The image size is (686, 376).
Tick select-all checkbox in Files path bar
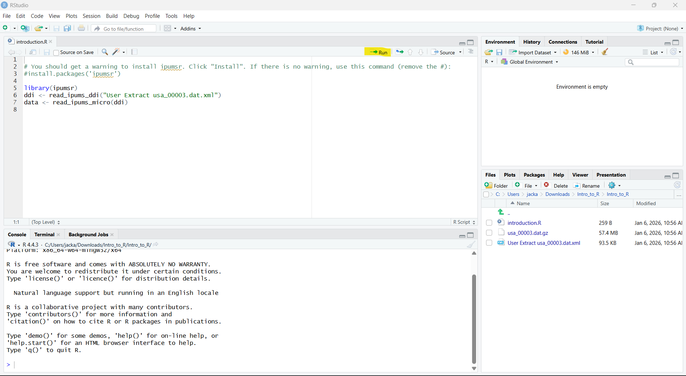click(486, 194)
